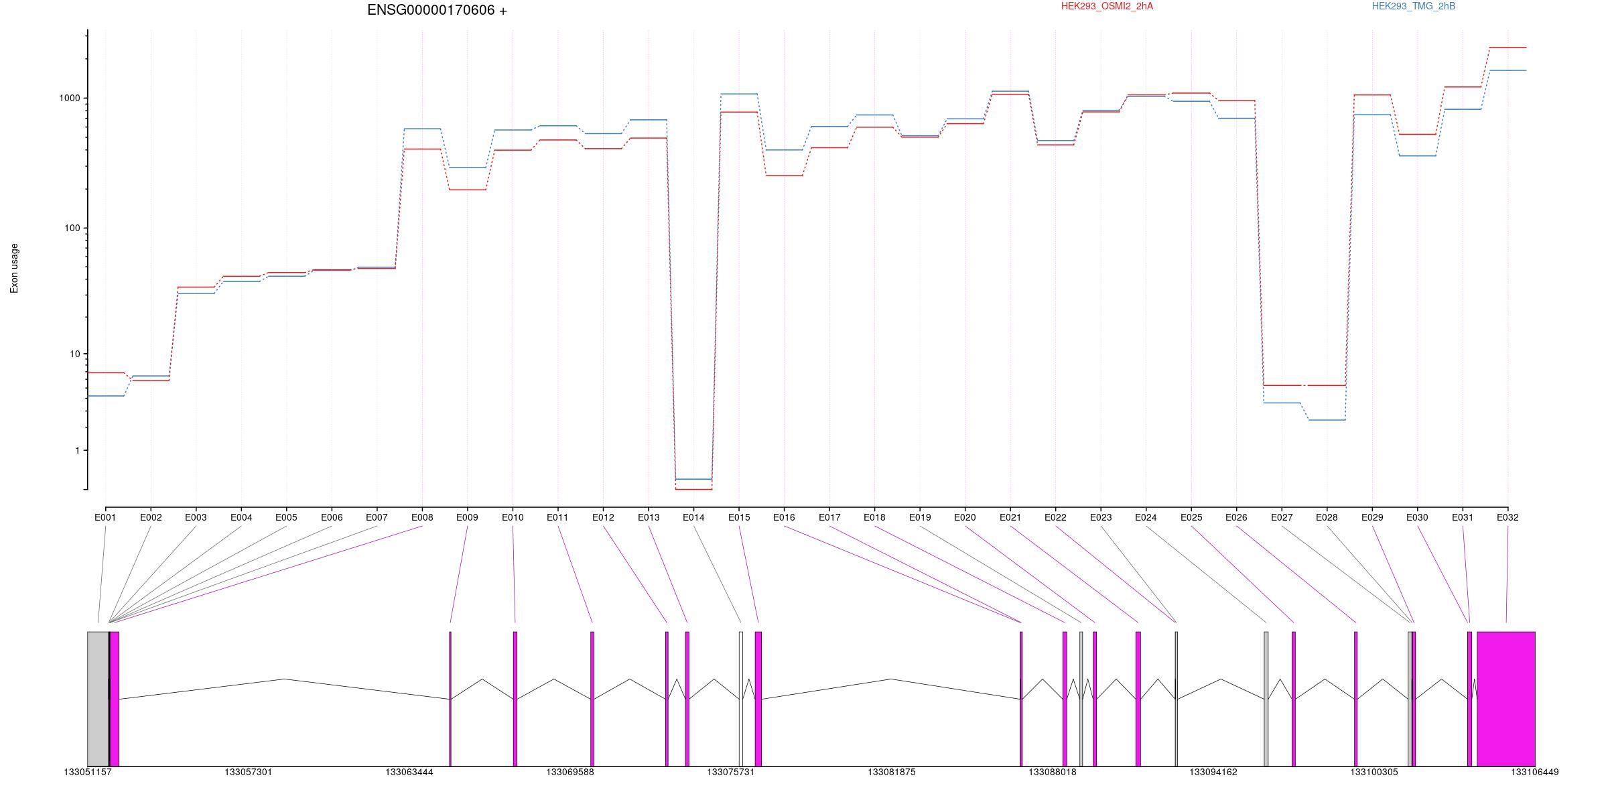Click exon label E004
Image resolution: width=1608 pixels, height=804 pixels.
pos(241,517)
